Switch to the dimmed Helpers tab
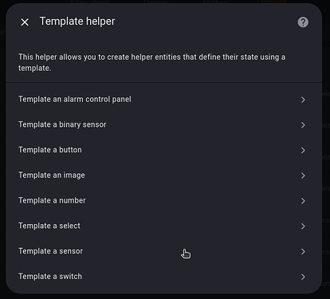 (273, 2)
